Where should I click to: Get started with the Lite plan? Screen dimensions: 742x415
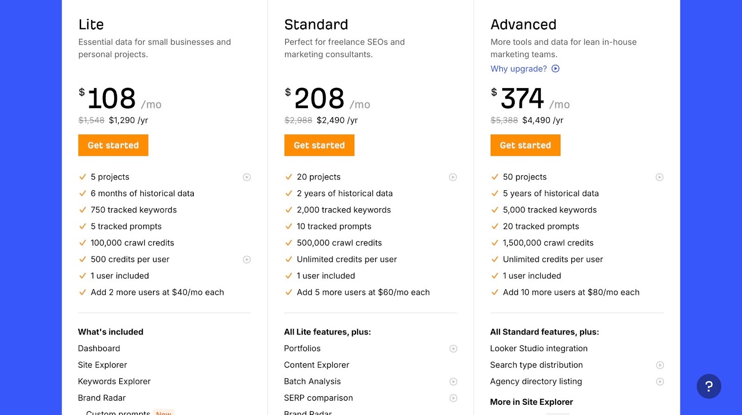[x=113, y=145]
